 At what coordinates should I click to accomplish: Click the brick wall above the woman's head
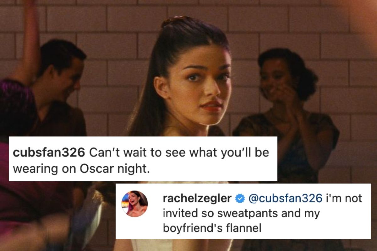(195, 8)
